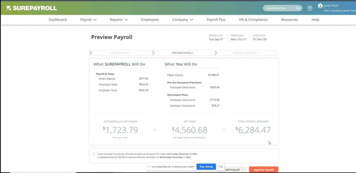Expand the Reports dropdown
This screenshot has width=356, height=173.
[x=118, y=20]
